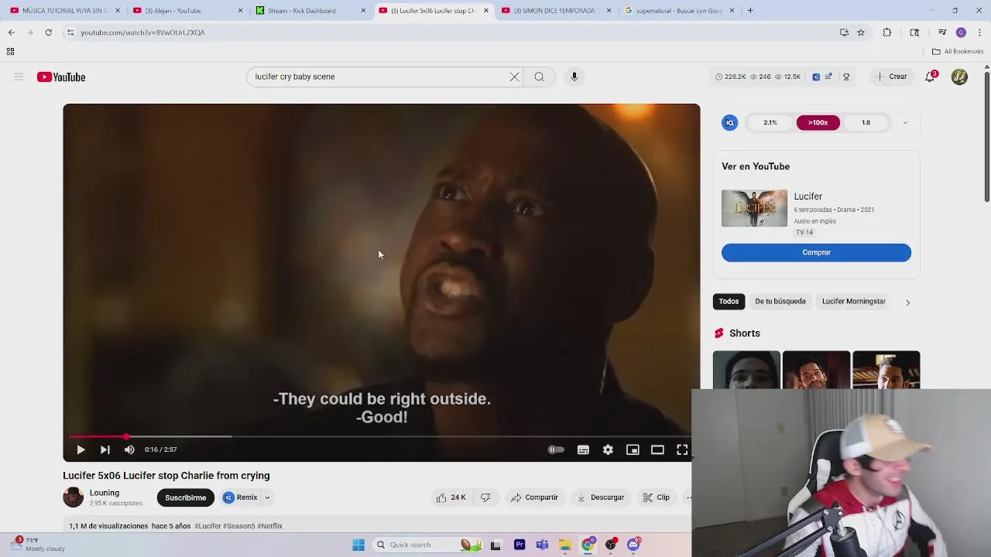Open the YouTube account avatar menu
Viewport: 991px width, 557px height.
[x=959, y=77]
